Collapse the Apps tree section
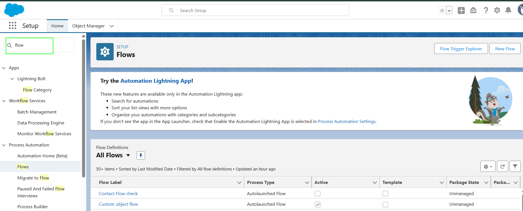The height and width of the screenshot is (211, 523). (x=4, y=68)
